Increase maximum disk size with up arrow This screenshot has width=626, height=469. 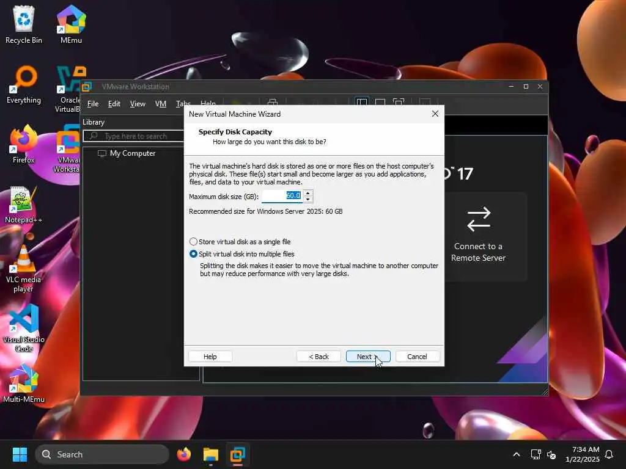click(x=308, y=194)
